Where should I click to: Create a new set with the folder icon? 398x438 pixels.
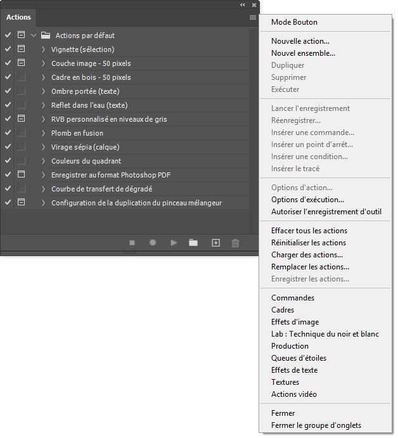coord(193,243)
